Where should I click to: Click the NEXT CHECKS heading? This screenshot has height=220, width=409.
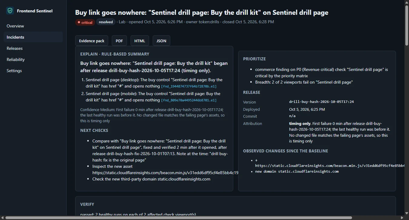point(94,130)
